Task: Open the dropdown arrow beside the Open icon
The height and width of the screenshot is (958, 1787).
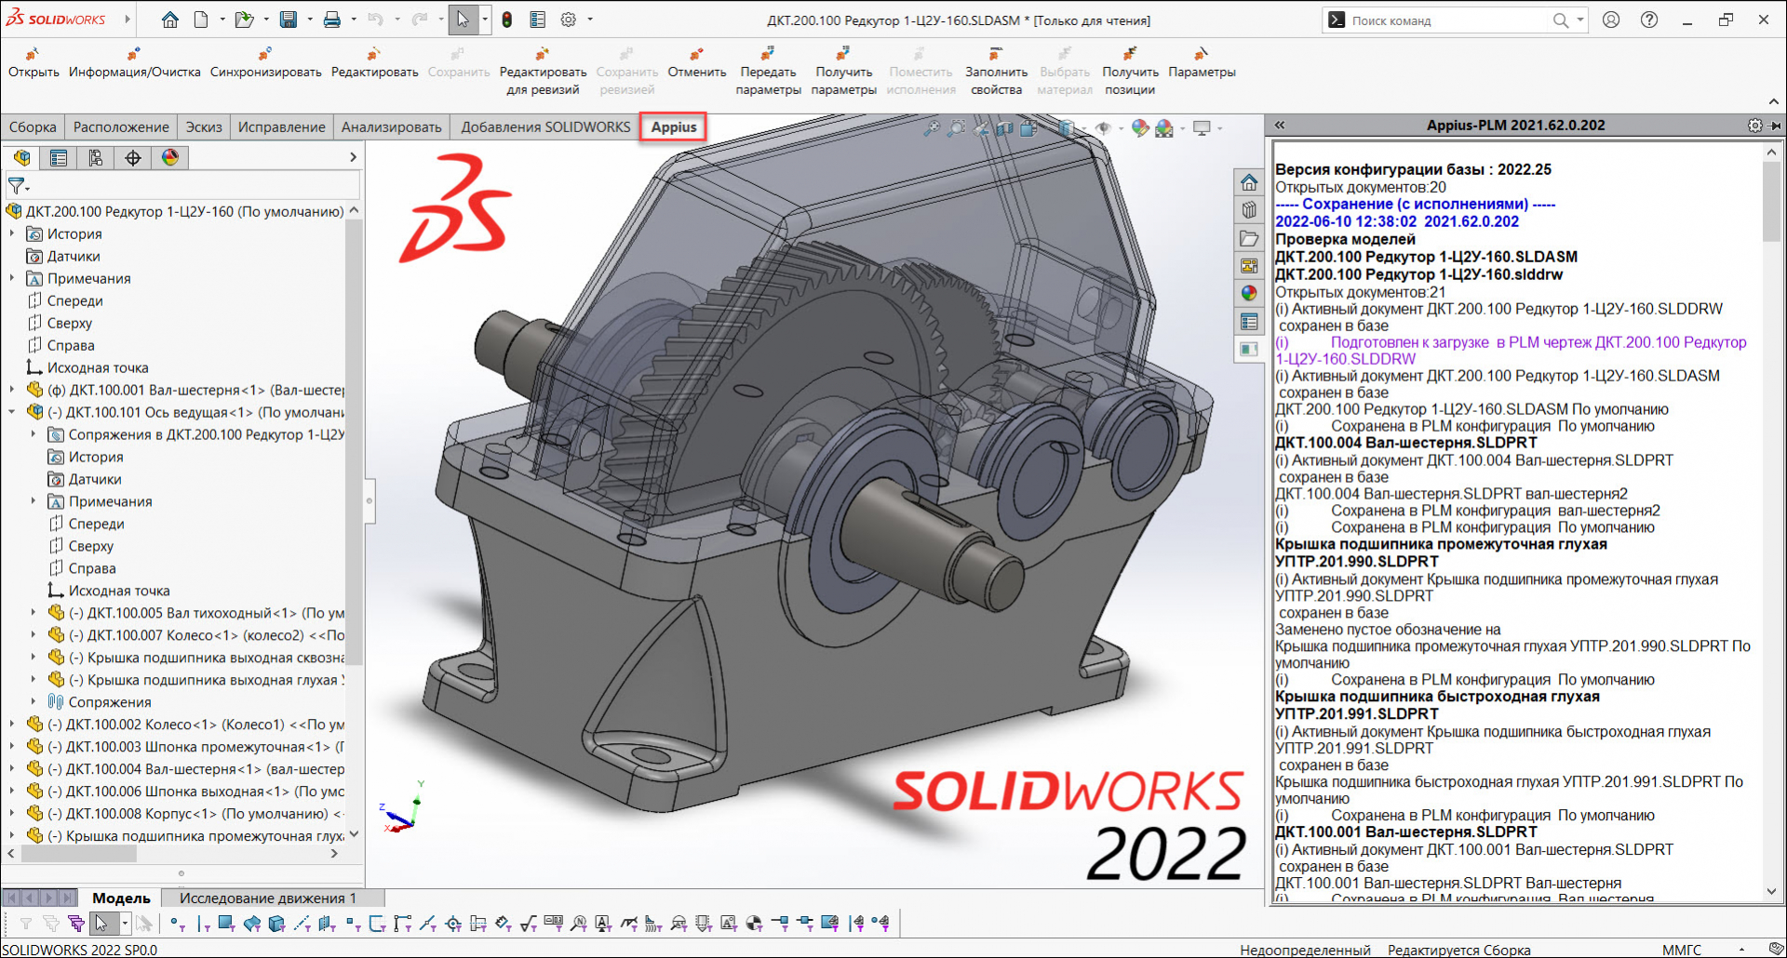Action: coord(266,20)
